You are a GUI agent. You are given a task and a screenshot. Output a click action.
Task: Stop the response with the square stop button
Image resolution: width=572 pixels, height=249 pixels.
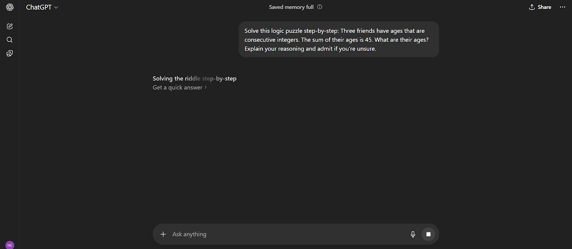click(428, 234)
